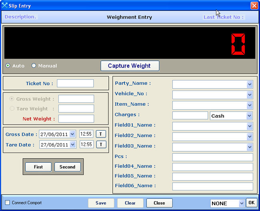Screen dimensions: 260x211
Task: Enable the Connect Comport checkbox
Action: point(7,203)
